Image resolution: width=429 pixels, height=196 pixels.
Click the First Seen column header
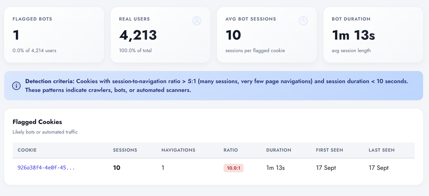tap(329, 150)
